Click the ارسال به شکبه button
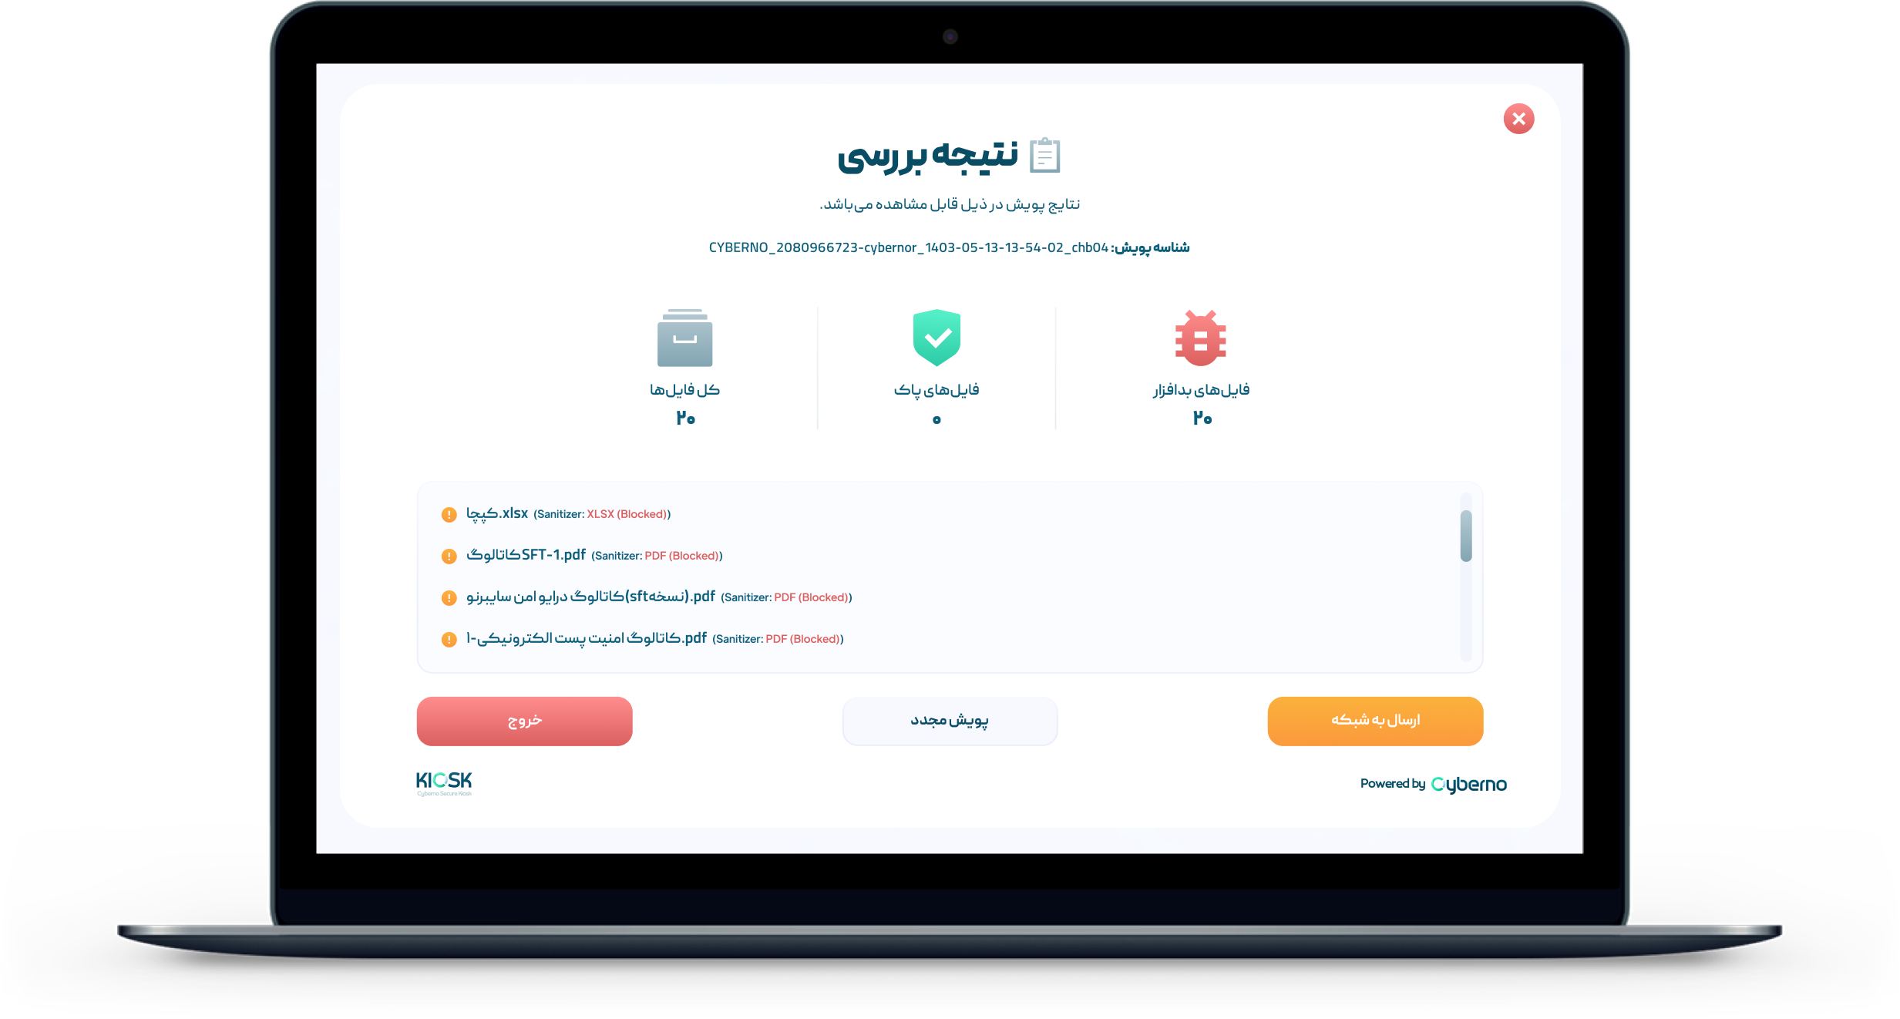The height and width of the screenshot is (1019, 1900). tap(1376, 722)
